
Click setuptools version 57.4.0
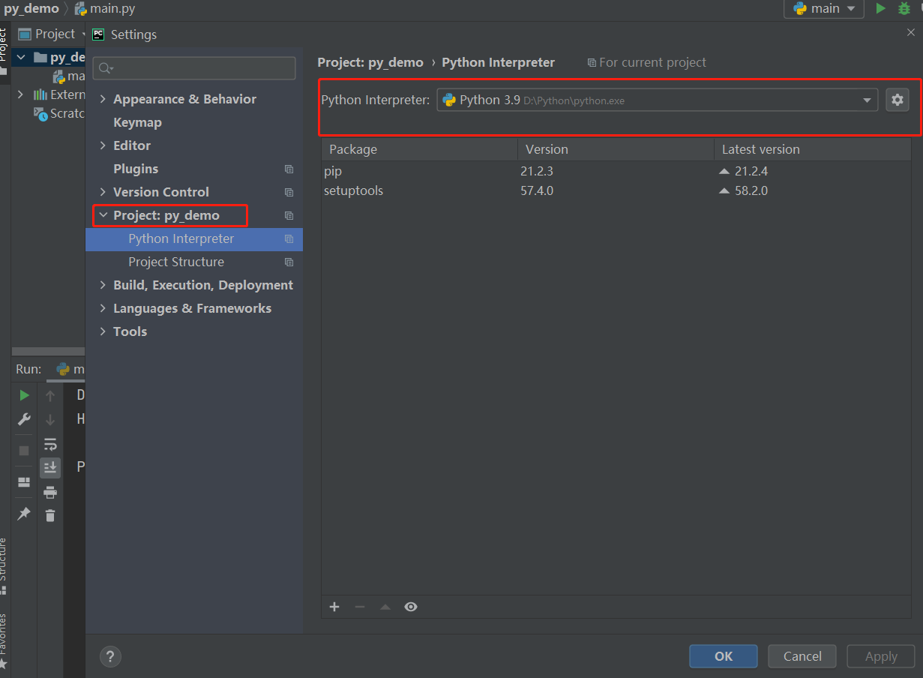pyautogui.click(x=537, y=190)
